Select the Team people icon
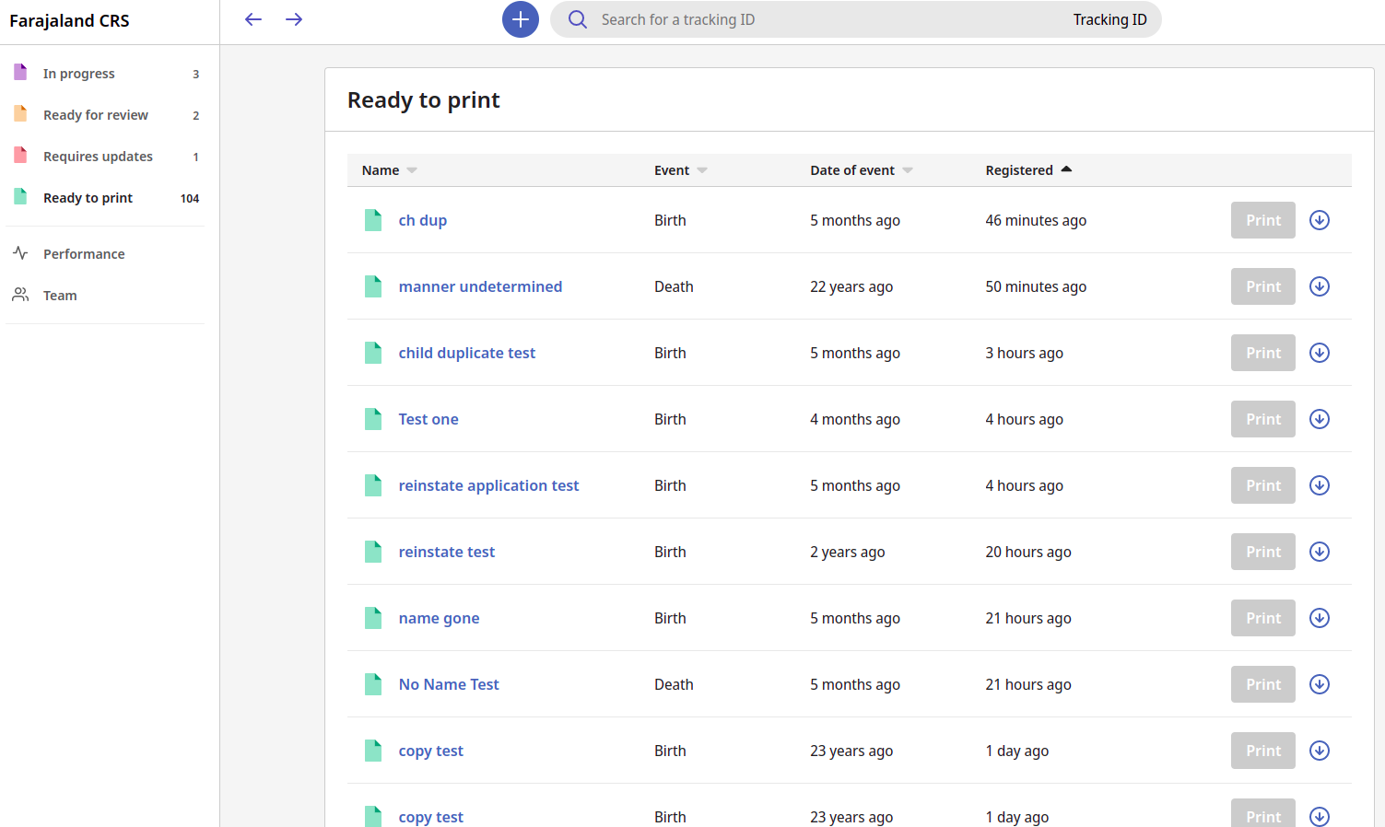 20,295
